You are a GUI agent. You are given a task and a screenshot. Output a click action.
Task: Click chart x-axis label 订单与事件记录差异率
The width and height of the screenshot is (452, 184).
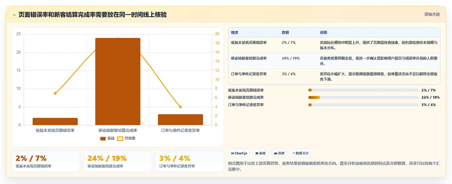coord(180,130)
